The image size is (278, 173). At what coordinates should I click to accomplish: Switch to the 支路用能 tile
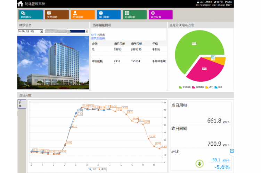pos(57,15)
